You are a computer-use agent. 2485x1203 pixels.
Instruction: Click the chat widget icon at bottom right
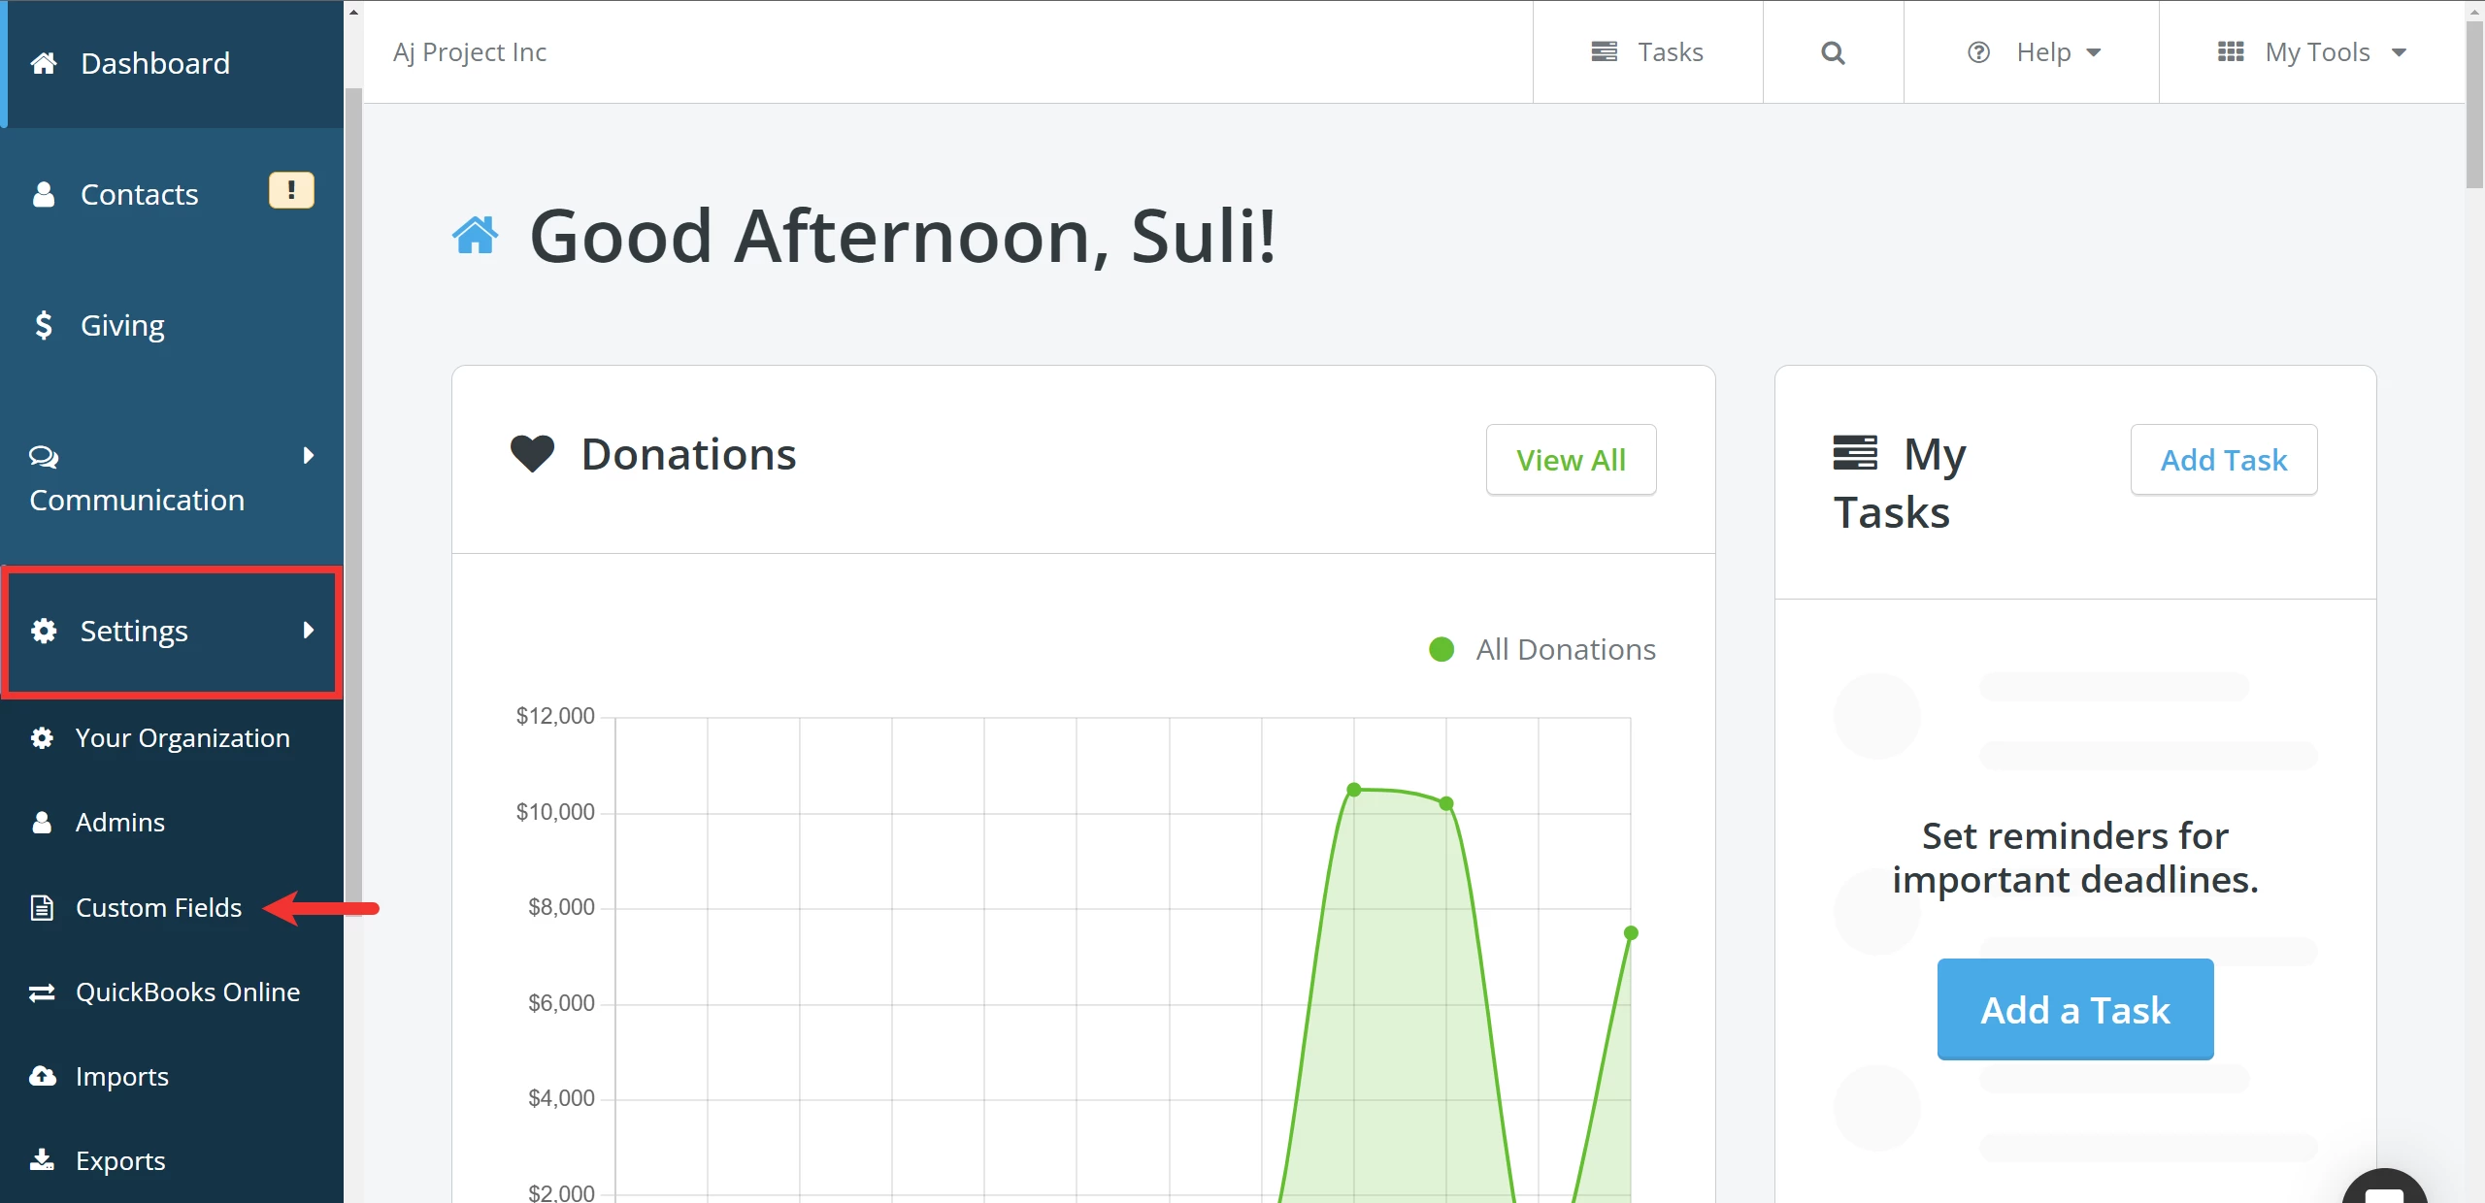(x=2384, y=1189)
